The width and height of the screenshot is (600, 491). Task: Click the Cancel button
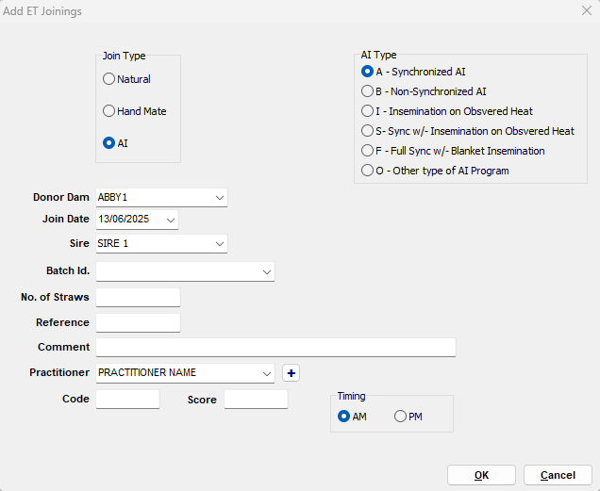click(558, 475)
